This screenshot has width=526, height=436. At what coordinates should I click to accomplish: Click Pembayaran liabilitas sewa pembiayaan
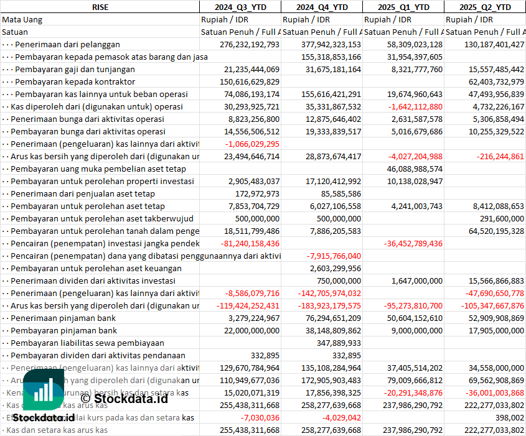click(x=87, y=343)
